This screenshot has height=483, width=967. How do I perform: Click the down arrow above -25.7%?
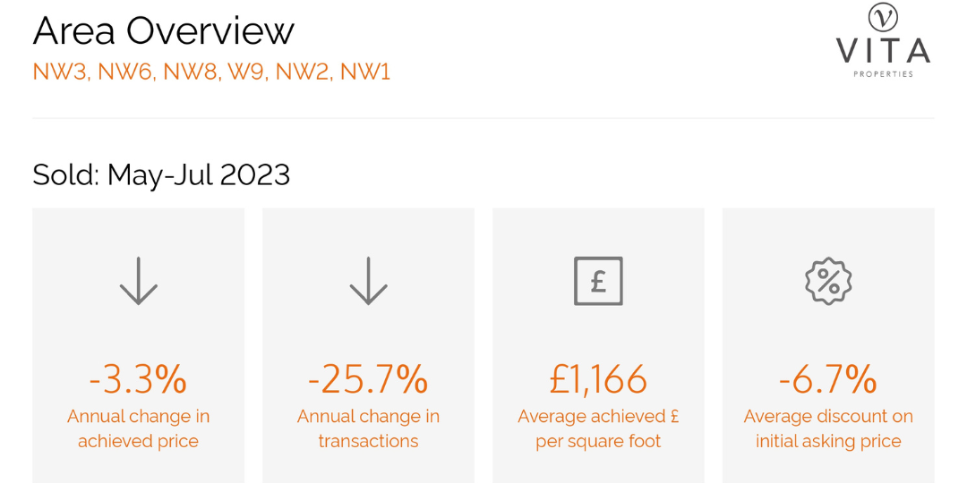[368, 281]
